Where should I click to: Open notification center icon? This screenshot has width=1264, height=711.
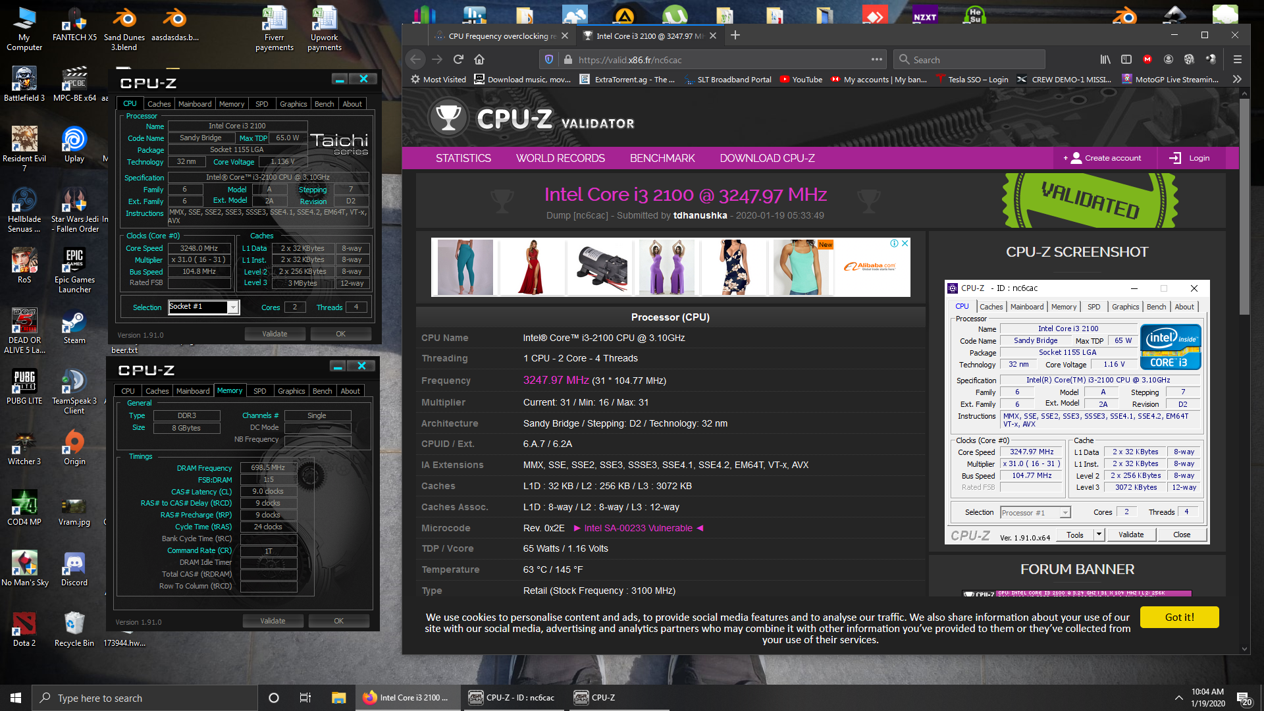coord(1244,698)
